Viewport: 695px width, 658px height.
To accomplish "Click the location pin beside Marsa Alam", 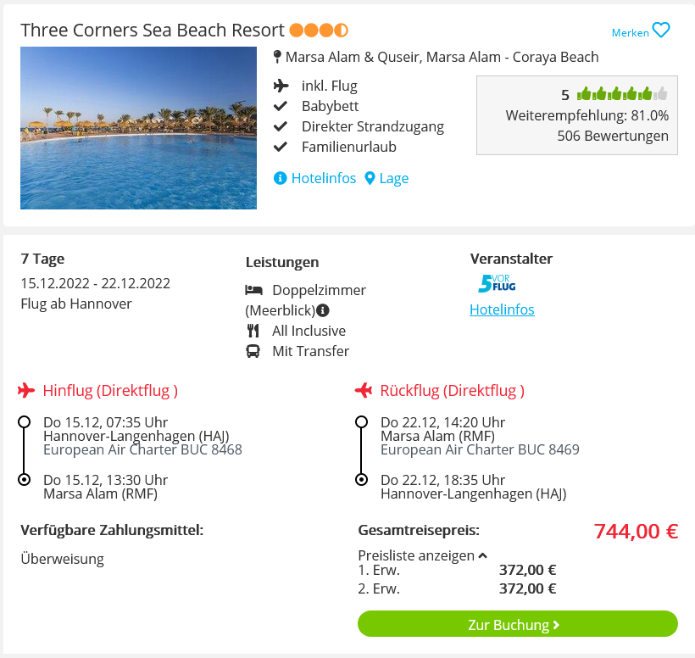I will (277, 57).
